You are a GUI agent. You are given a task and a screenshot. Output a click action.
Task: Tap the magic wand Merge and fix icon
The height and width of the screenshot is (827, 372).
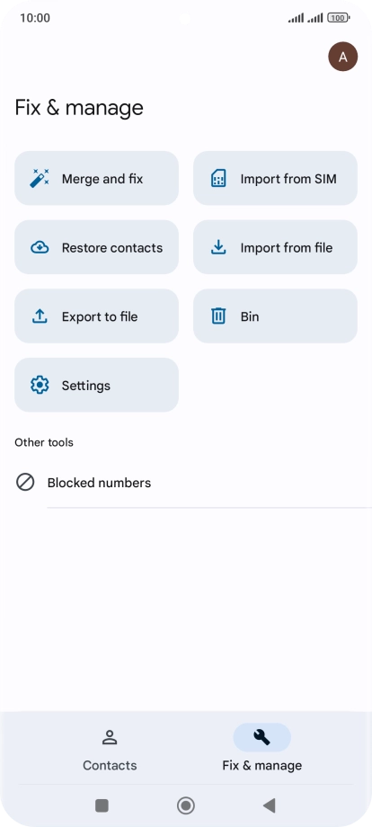(40, 178)
